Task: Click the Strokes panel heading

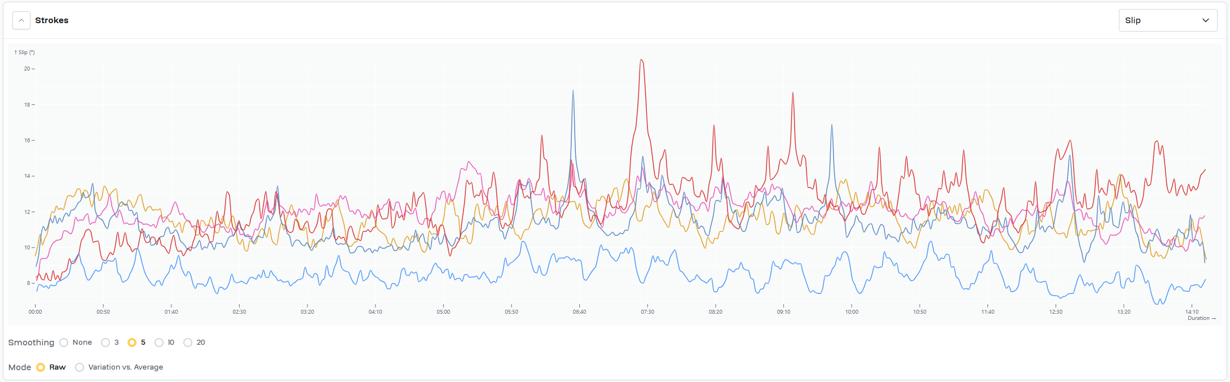Action: click(x=52, y=20)
